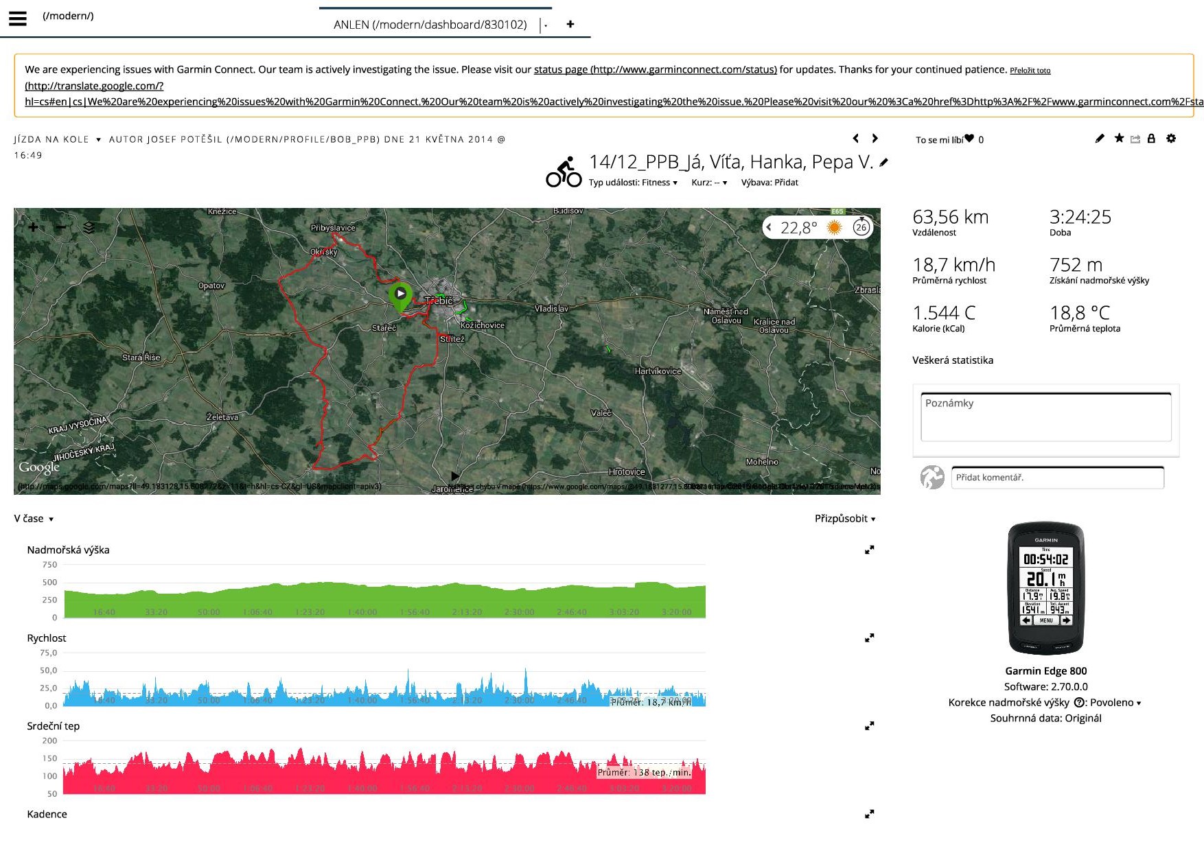Open the hamburger navigation menu
The image size is (1204, 851).
[18, 19]
